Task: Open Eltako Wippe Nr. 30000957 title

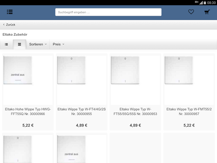Action: 189,112
